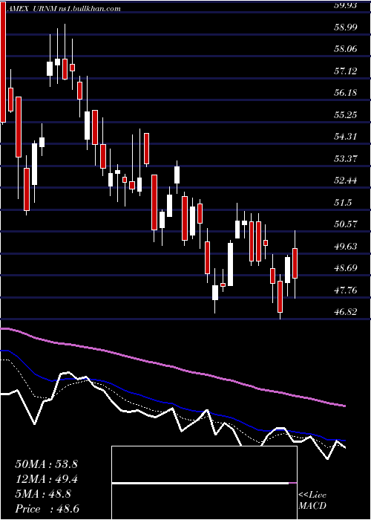Screen dimensions: 371x520
Task: Select the 47.76 price axis label
Action: (x=347, y=290)
